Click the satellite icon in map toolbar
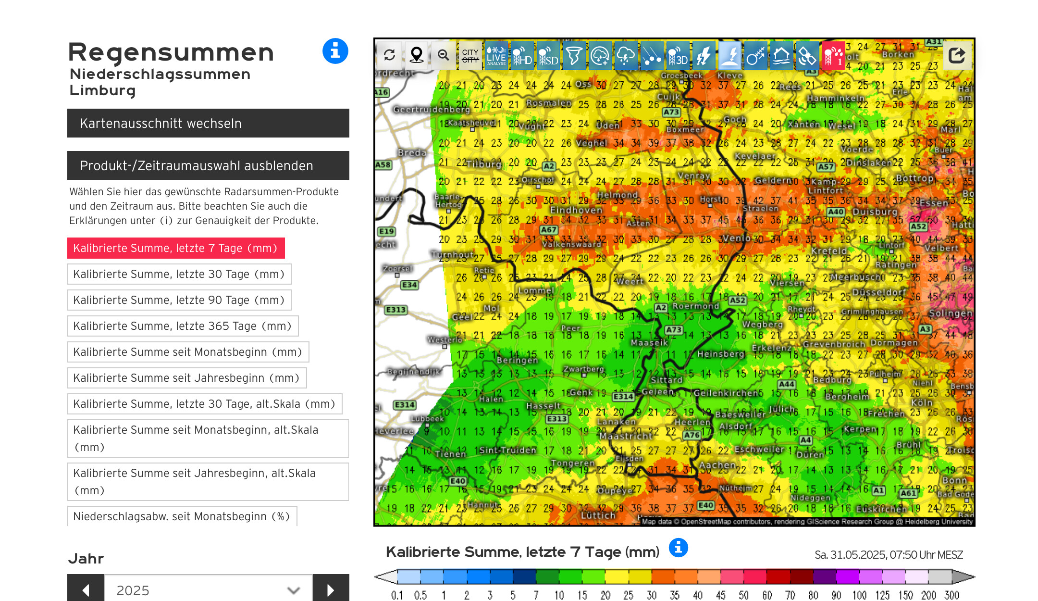 pyautogui.click(x=807, y=56)
